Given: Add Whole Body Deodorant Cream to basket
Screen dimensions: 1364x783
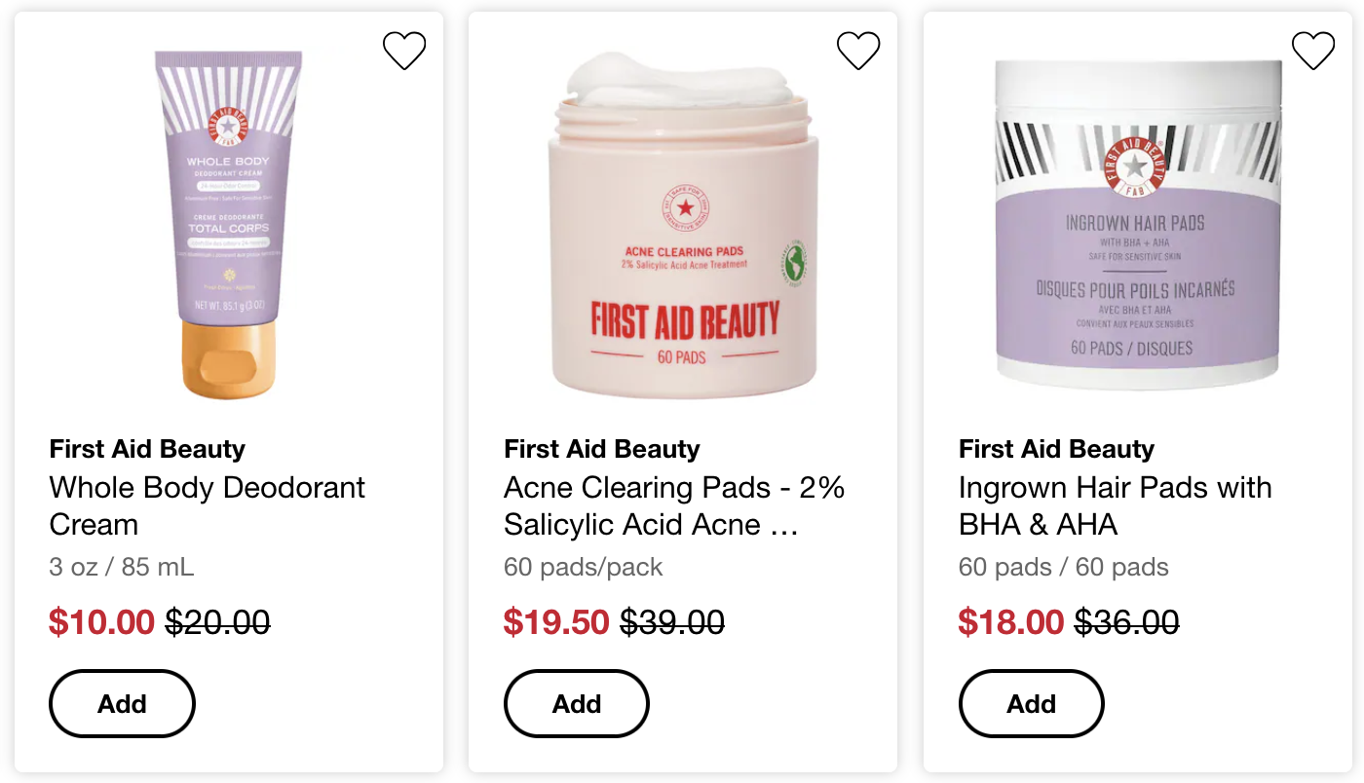Looking at the screenshot, I should click(x=122, y=703).
